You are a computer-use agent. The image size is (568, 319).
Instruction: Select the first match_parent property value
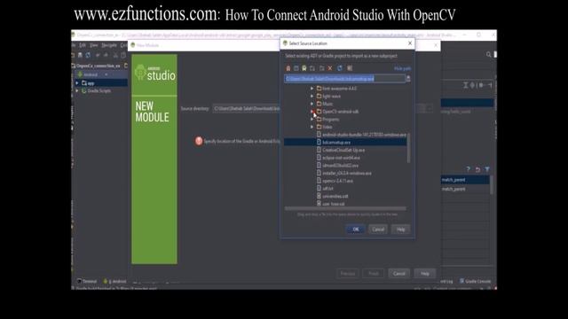(x=465, y=180)
